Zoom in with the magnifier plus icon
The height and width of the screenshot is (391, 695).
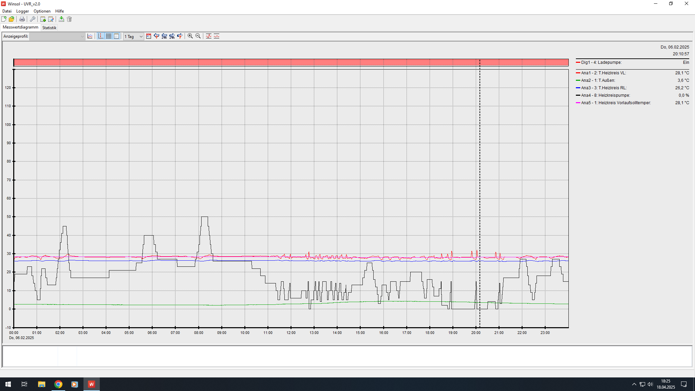point(190,36)
